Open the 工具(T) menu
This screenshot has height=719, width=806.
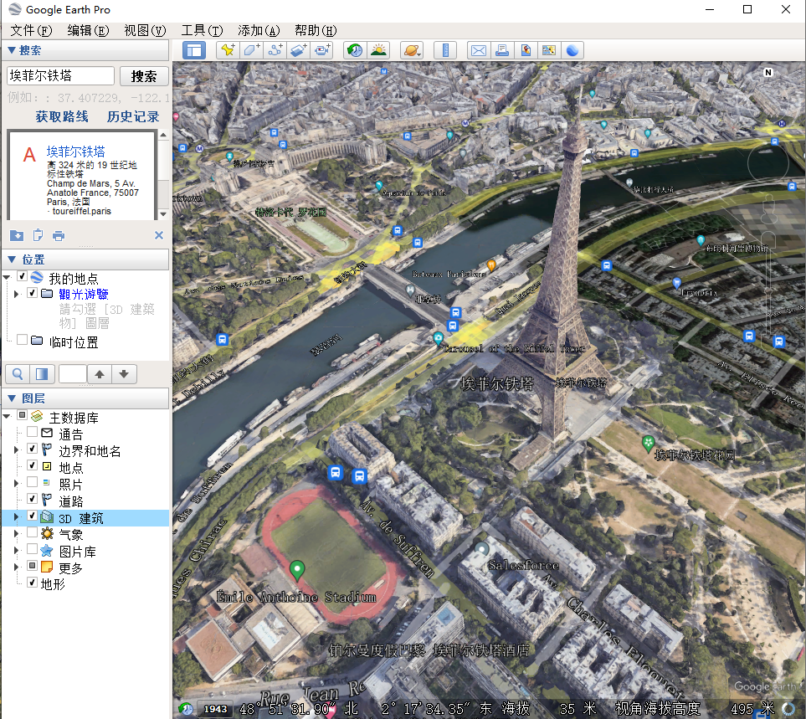pos(202,30)
